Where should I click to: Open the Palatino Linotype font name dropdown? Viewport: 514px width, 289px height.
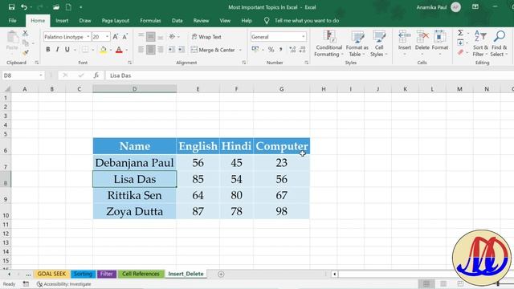coord(88,37)
